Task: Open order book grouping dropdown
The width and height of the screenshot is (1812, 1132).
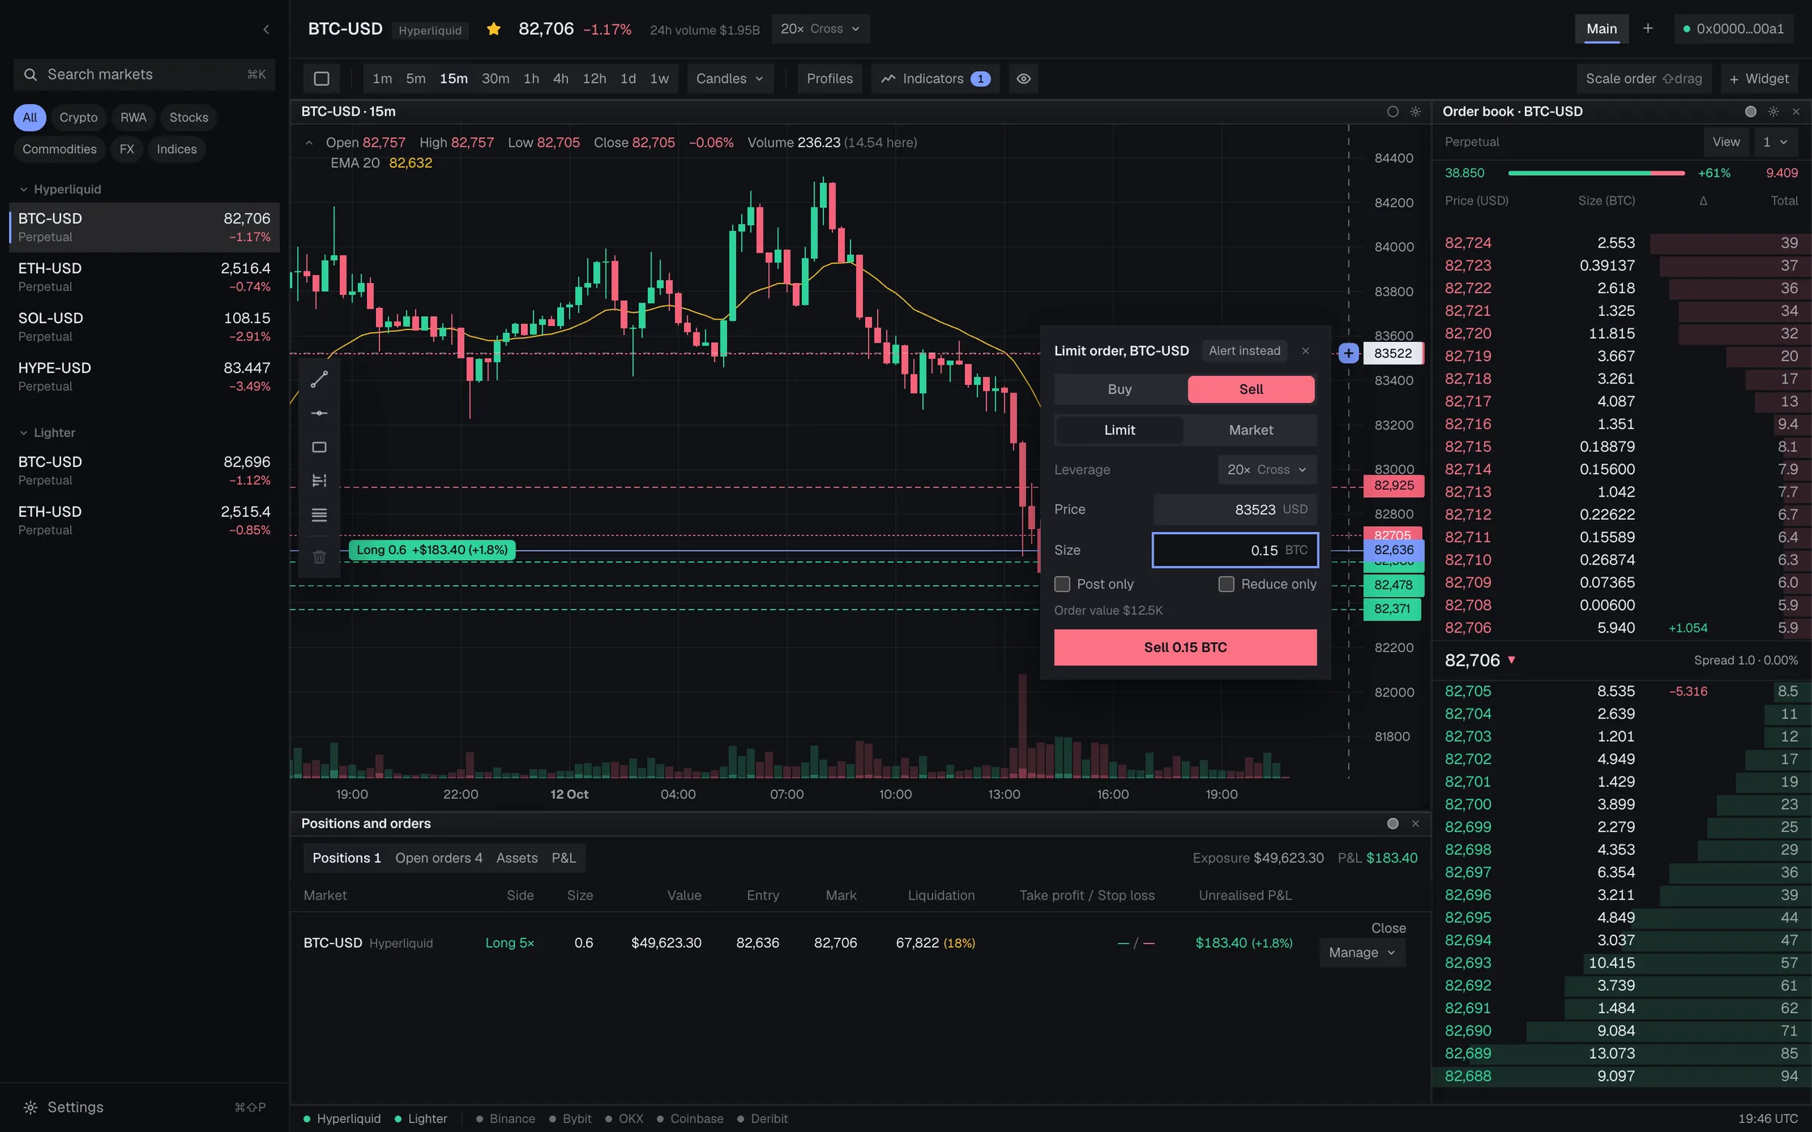Action: coord(1775,142)
